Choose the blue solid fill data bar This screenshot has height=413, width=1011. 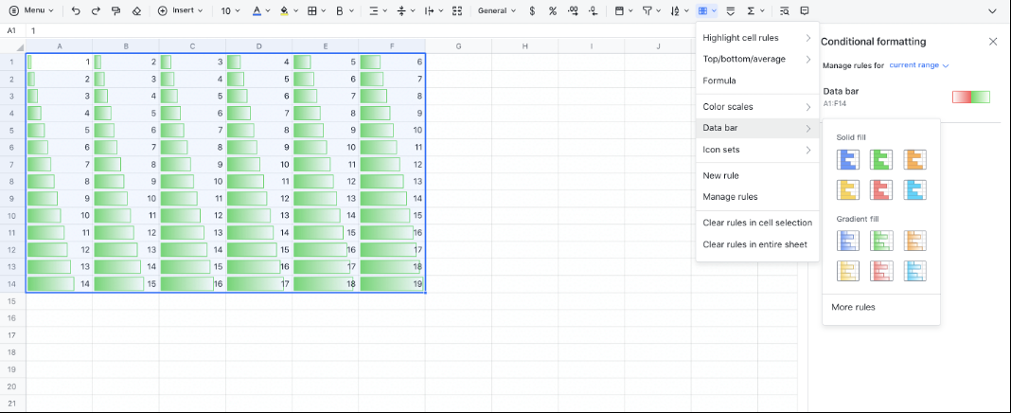[848, 159]
